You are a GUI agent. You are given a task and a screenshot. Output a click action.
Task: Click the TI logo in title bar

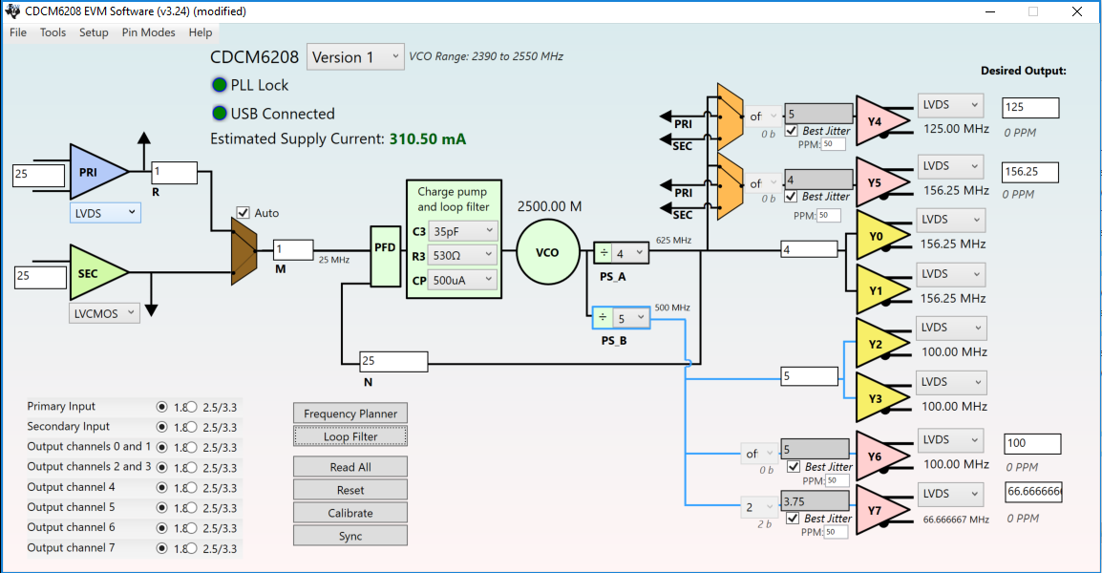coord(12,11)
